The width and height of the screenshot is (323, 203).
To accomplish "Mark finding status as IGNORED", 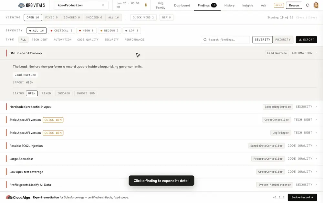I will (x=64, y=93).
